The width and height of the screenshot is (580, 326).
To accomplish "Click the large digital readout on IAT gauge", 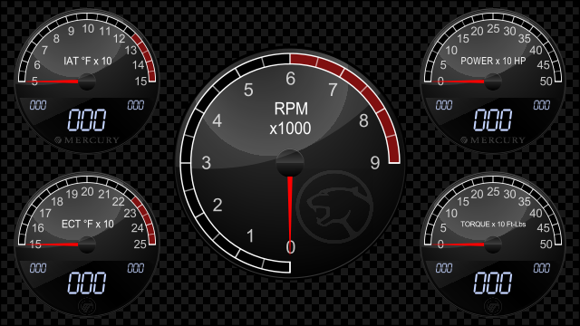I will pyautogui.click(x=87, y=120).
